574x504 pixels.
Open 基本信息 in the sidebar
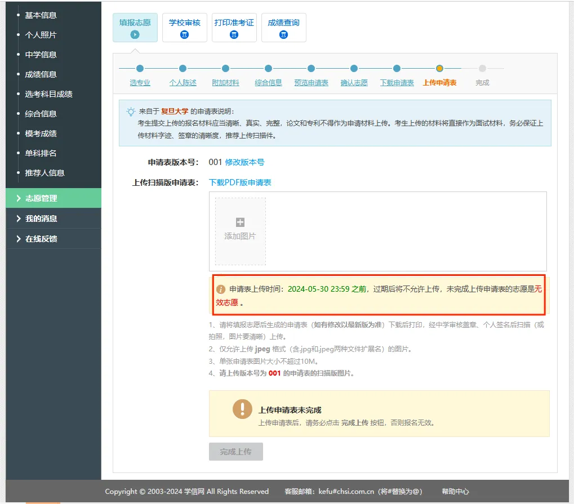coord(41,15)
